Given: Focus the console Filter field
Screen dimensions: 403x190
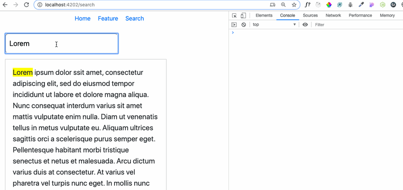Looking at the screenshot, I should [x=357, y=25].
